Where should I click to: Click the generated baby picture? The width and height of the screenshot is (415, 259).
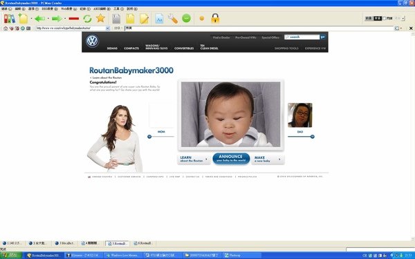(230, 115)
